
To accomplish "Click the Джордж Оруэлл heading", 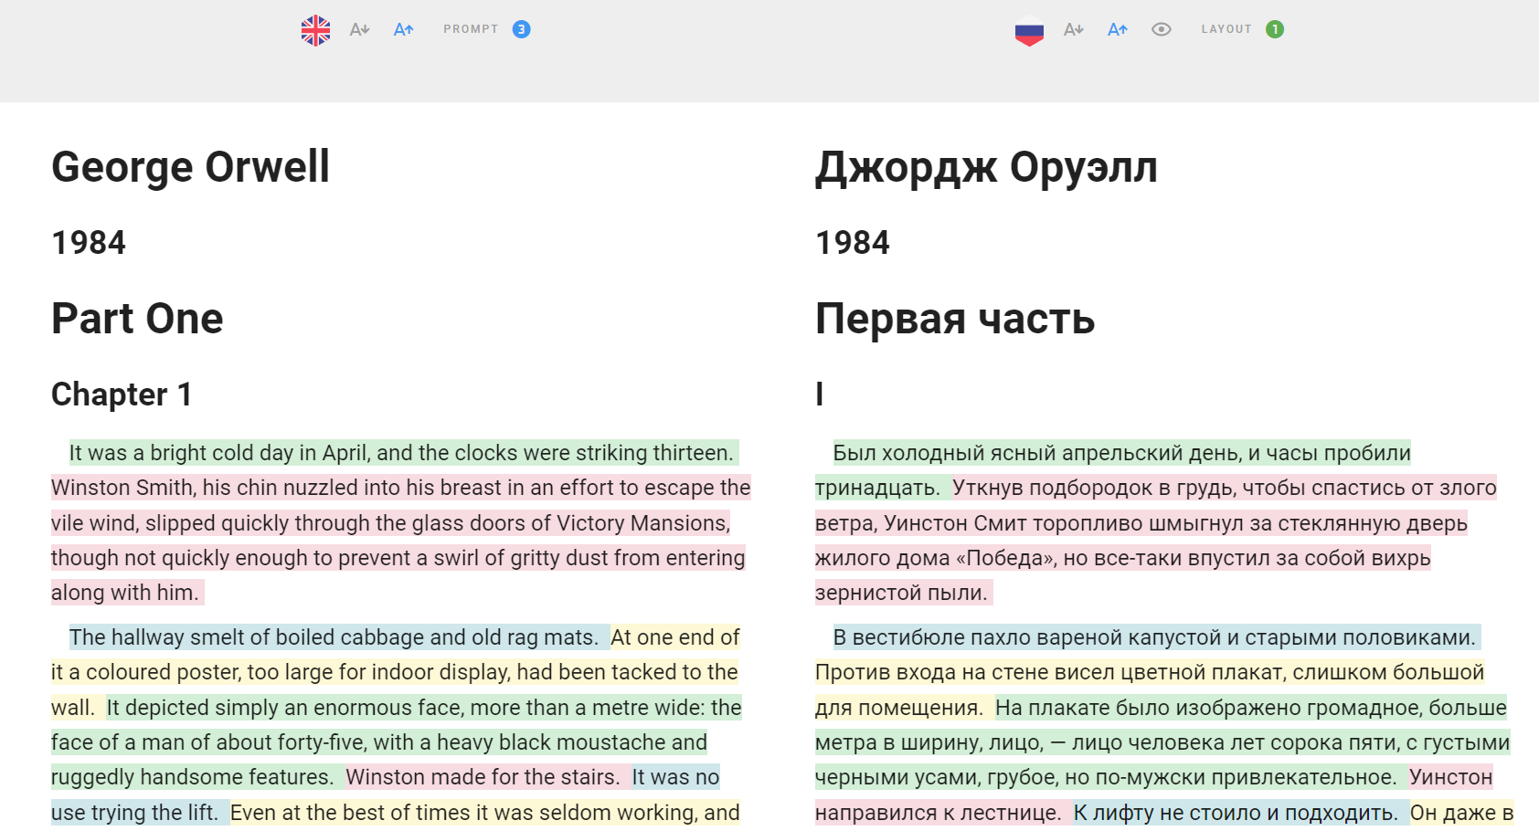I will point(986,166).
